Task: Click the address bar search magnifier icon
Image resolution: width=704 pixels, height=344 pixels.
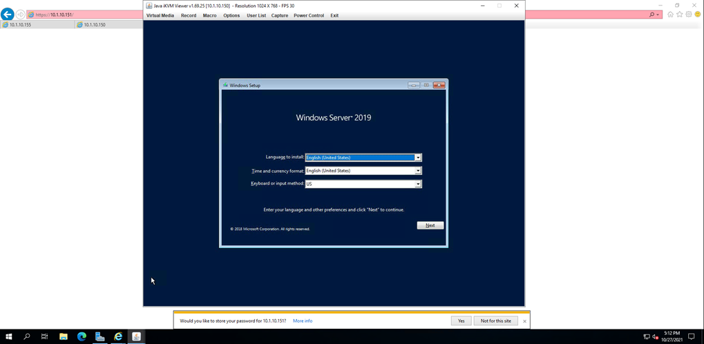Action: [x=652, y=15]
